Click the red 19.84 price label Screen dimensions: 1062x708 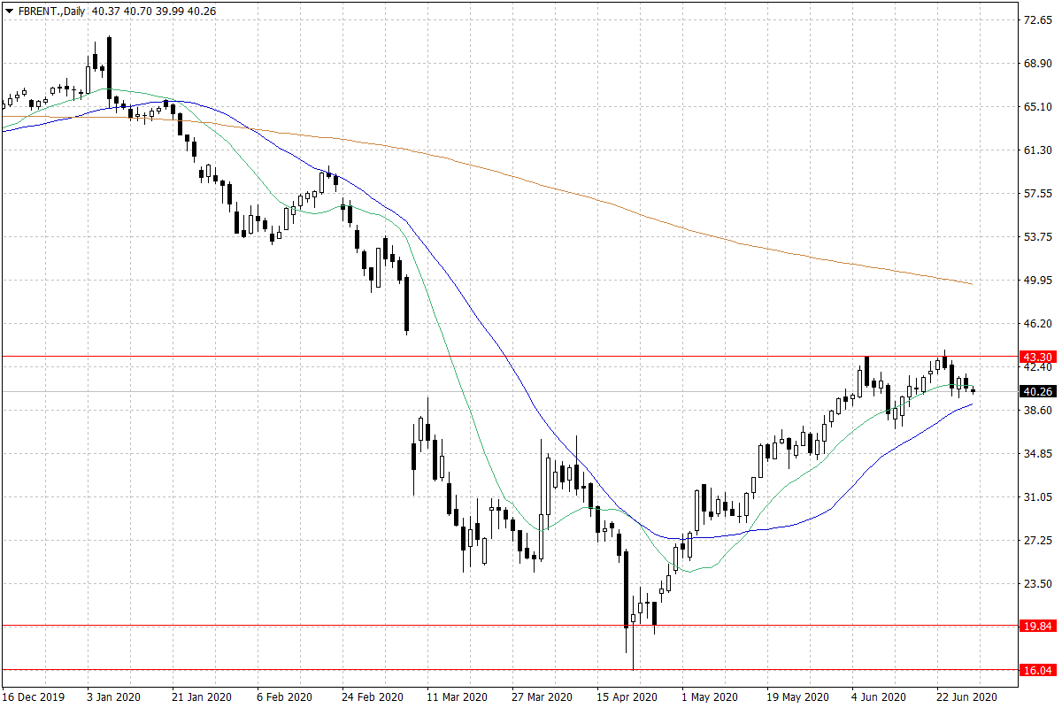point(1035,626)
